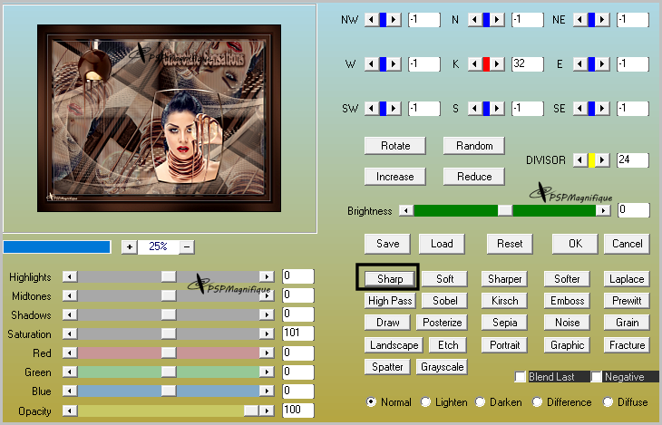The image size is (662, 425).
Task: Click right arrow of Saturation slider
Action: (267, 333)
